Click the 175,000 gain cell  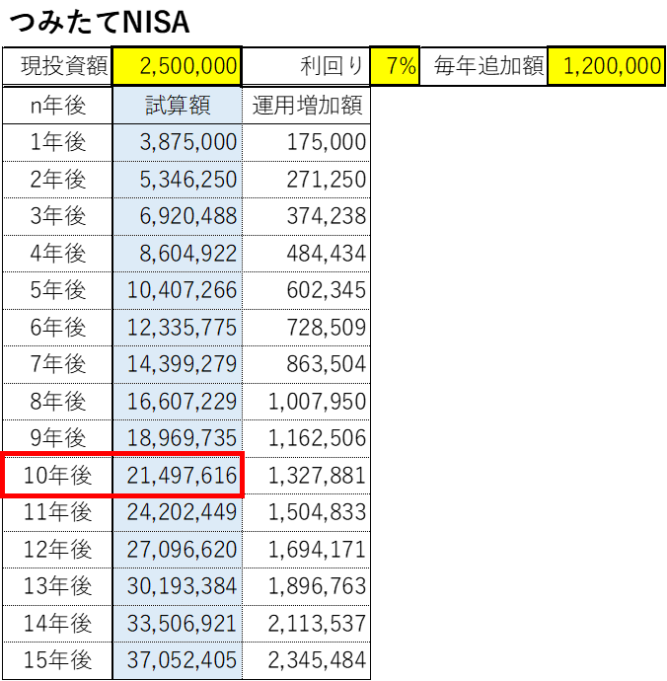306,142
